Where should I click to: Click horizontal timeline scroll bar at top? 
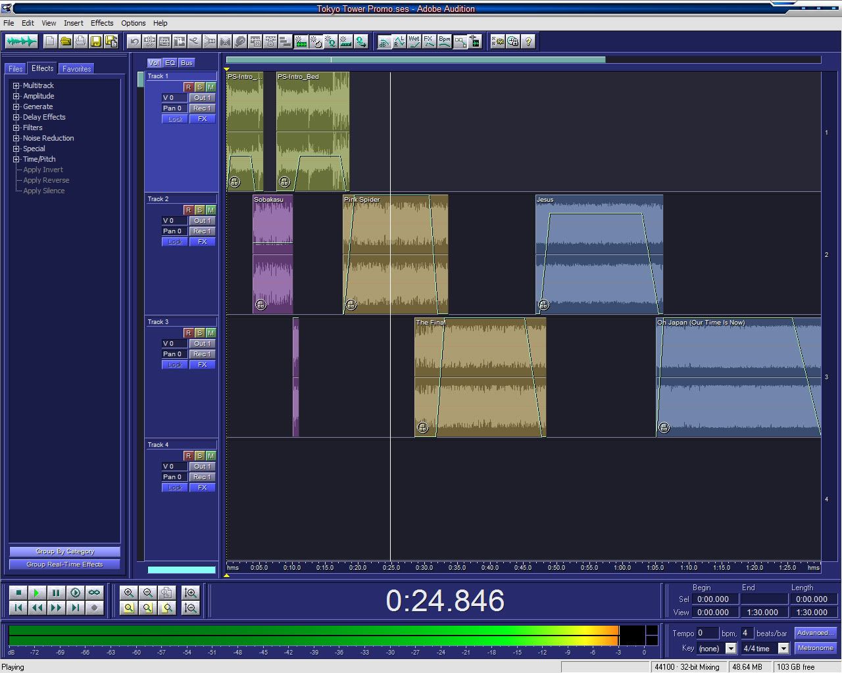(x=415, y=60)
